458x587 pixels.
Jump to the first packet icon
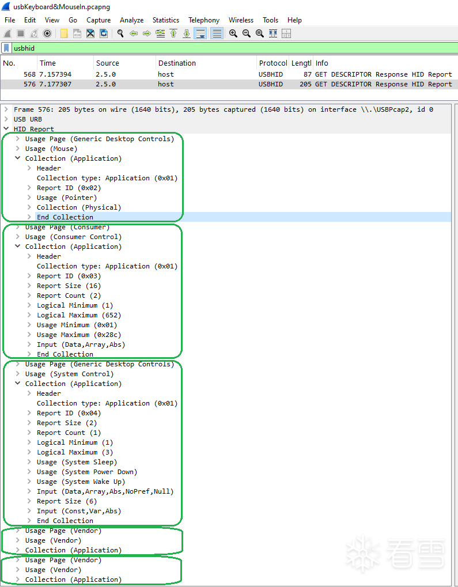(x=173, y=34)
